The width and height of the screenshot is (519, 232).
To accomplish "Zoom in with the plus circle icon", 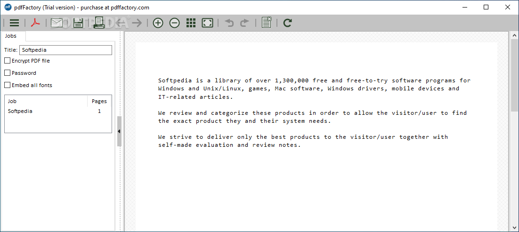I will tap(158, 23).
